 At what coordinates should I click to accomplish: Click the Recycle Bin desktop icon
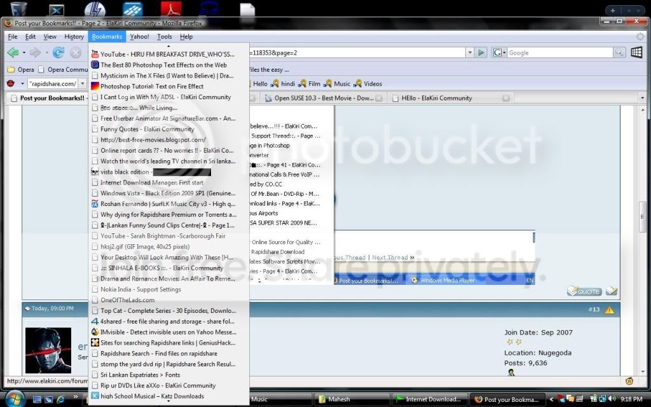pyautogui.click(x=18, y=8)
